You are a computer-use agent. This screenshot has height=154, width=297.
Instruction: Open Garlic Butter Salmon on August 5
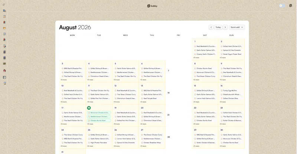125,68
